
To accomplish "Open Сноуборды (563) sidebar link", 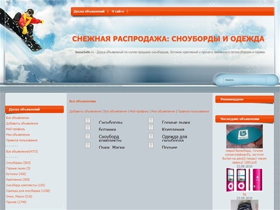I will tap(18, 162).
